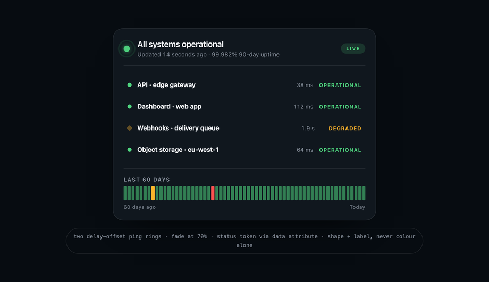The width and height of the screenshot is (489, 282).
Task: Click the pulsing green overall status indicator
Action: tap(127, 49)
